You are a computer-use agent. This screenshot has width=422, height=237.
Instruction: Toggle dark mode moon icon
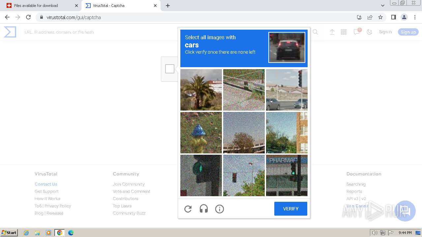(369, 32)
